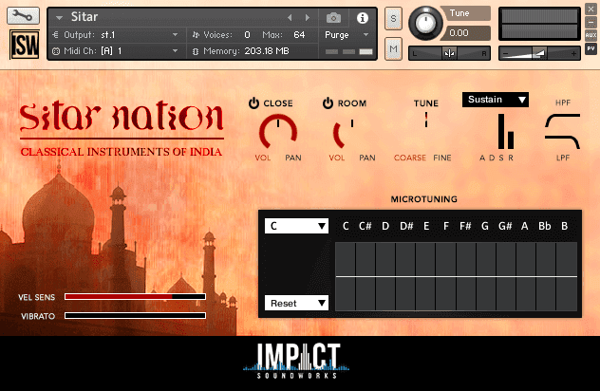Image resolution: width=600 pixels, height=391 pixels.
Task: Close the instrument with X button
Action: (591, 9)
